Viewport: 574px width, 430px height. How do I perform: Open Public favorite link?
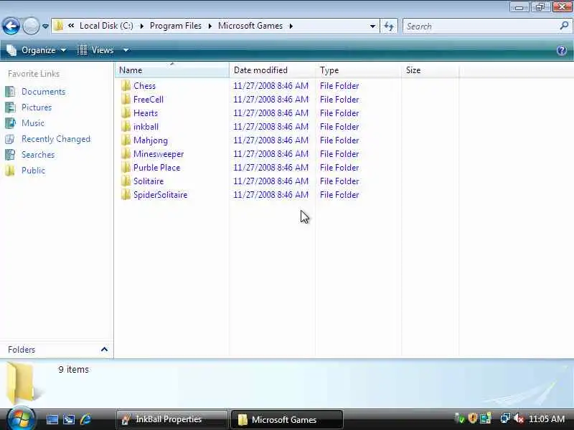tap(33, 171)
